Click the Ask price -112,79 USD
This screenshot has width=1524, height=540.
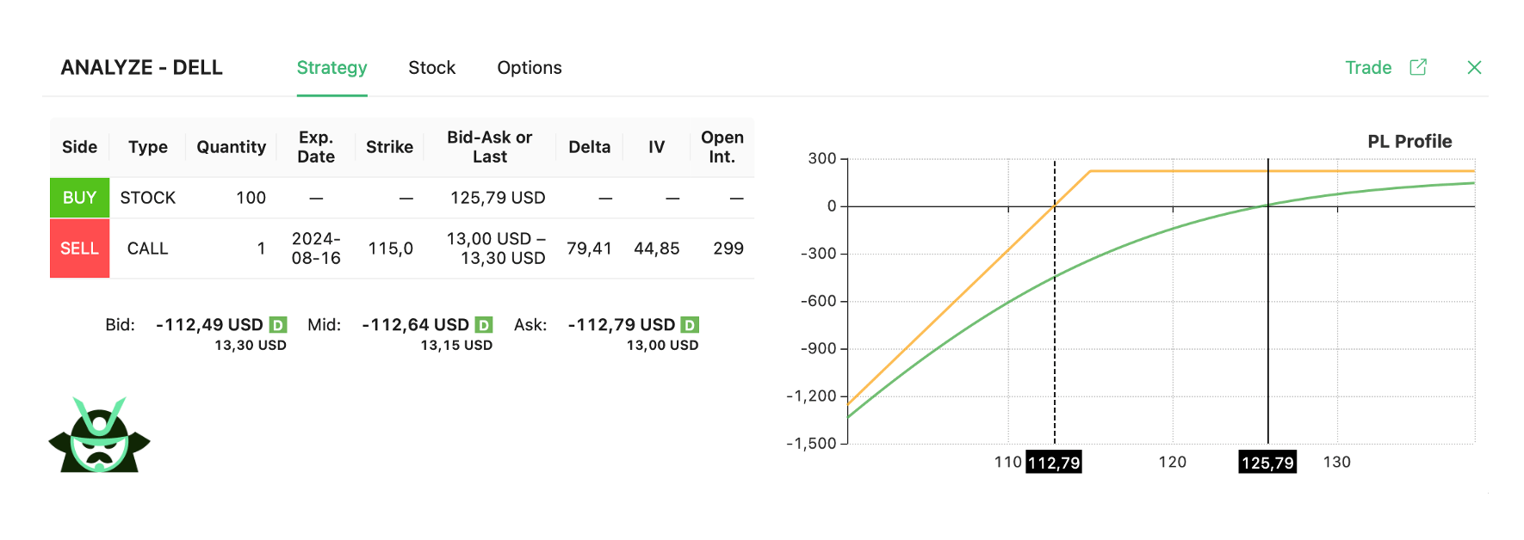click(x=622, y=325)
